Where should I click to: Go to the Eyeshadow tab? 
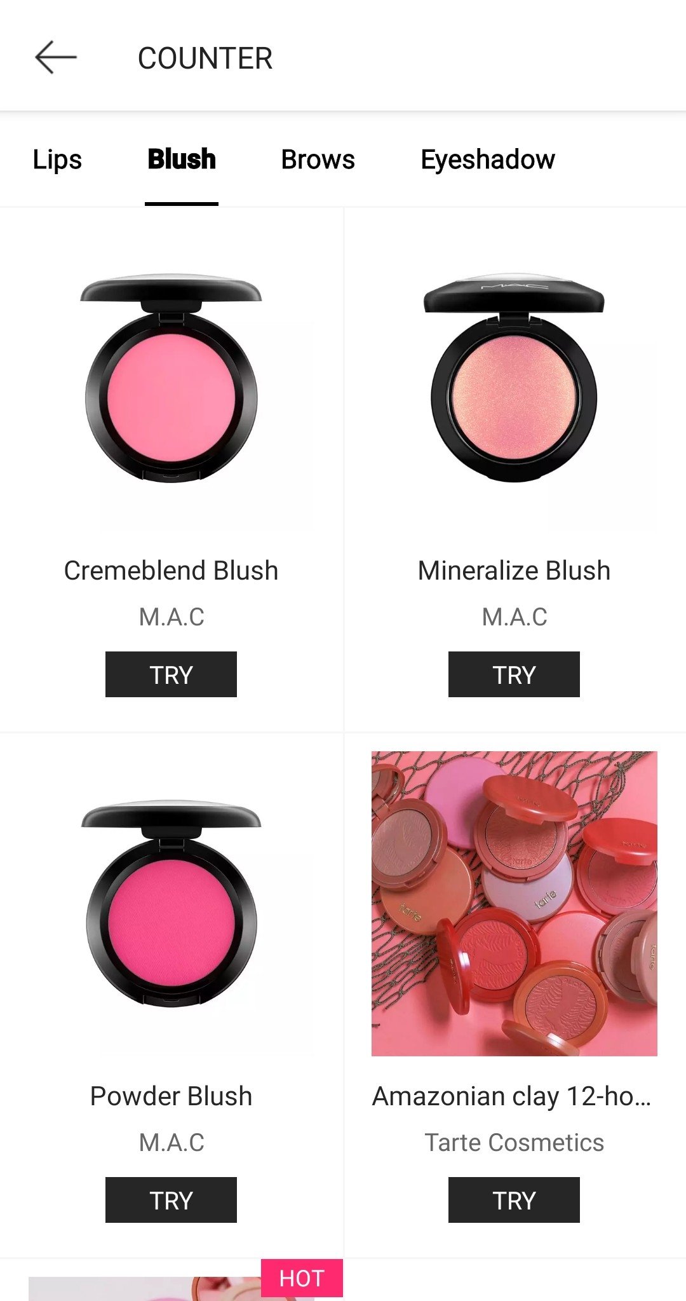[488, 160]
